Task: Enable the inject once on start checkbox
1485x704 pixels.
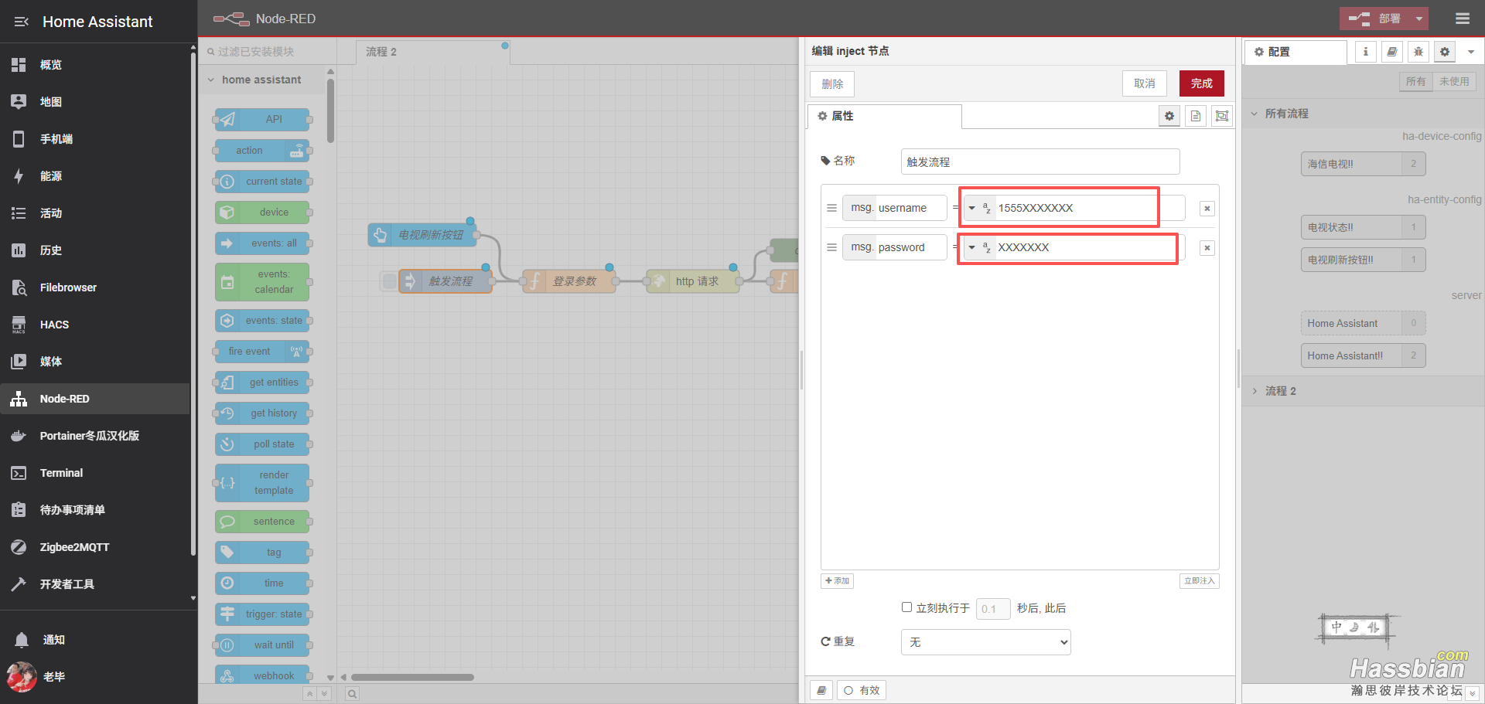Action: (x=906, y=607)
